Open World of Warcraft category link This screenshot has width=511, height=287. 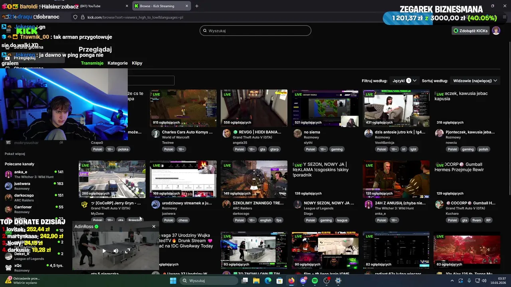pyautogui.click(x=176, y=138)
